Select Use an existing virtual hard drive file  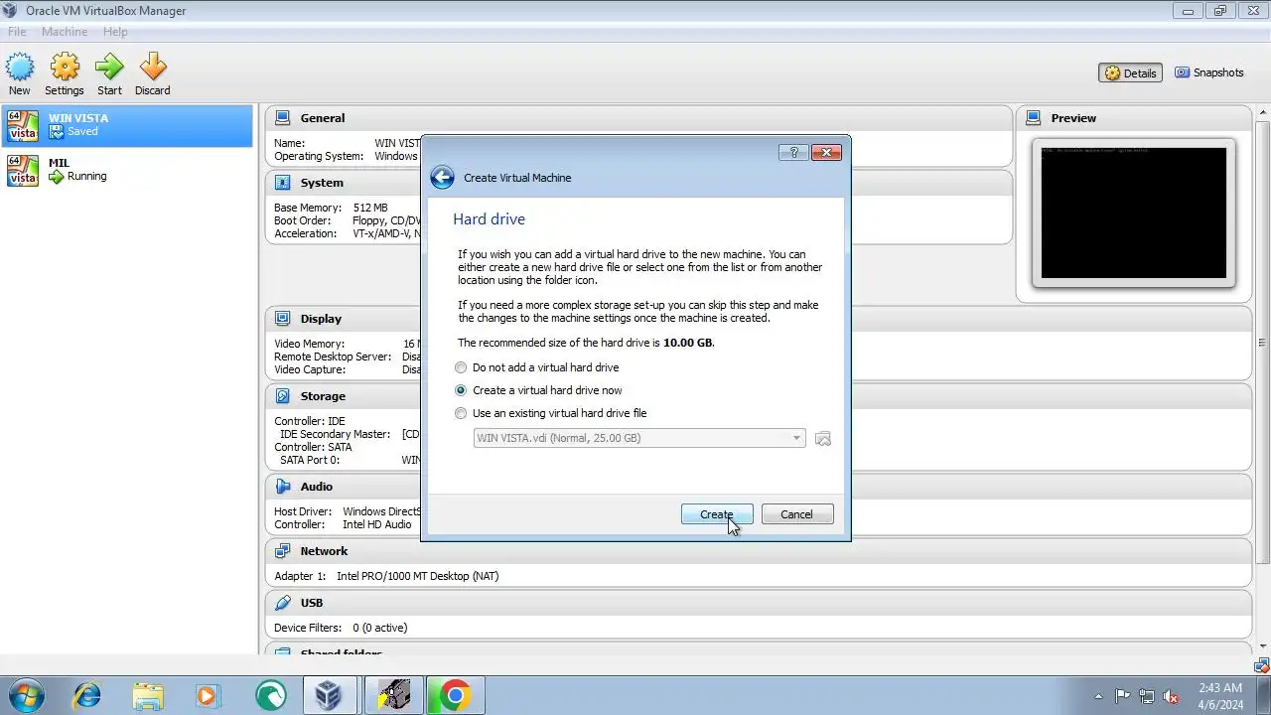click(x=551, y=413)
